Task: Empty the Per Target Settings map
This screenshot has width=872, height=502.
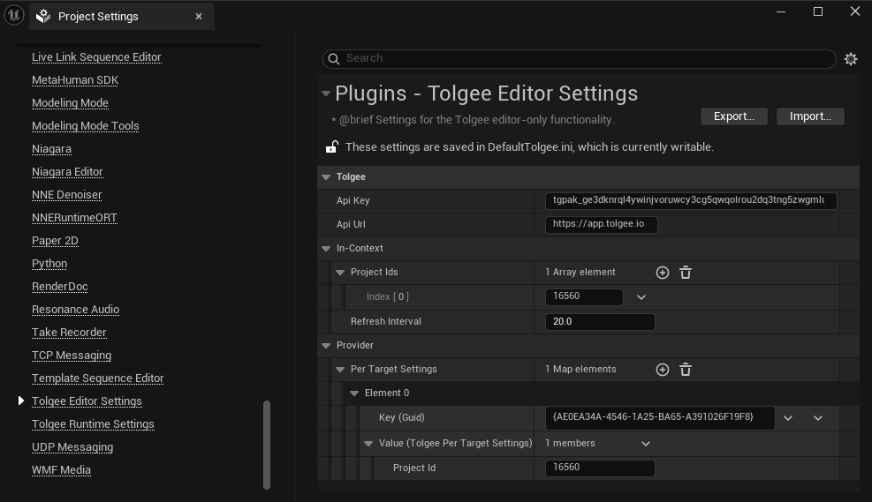Action: [x=686, y=370]
